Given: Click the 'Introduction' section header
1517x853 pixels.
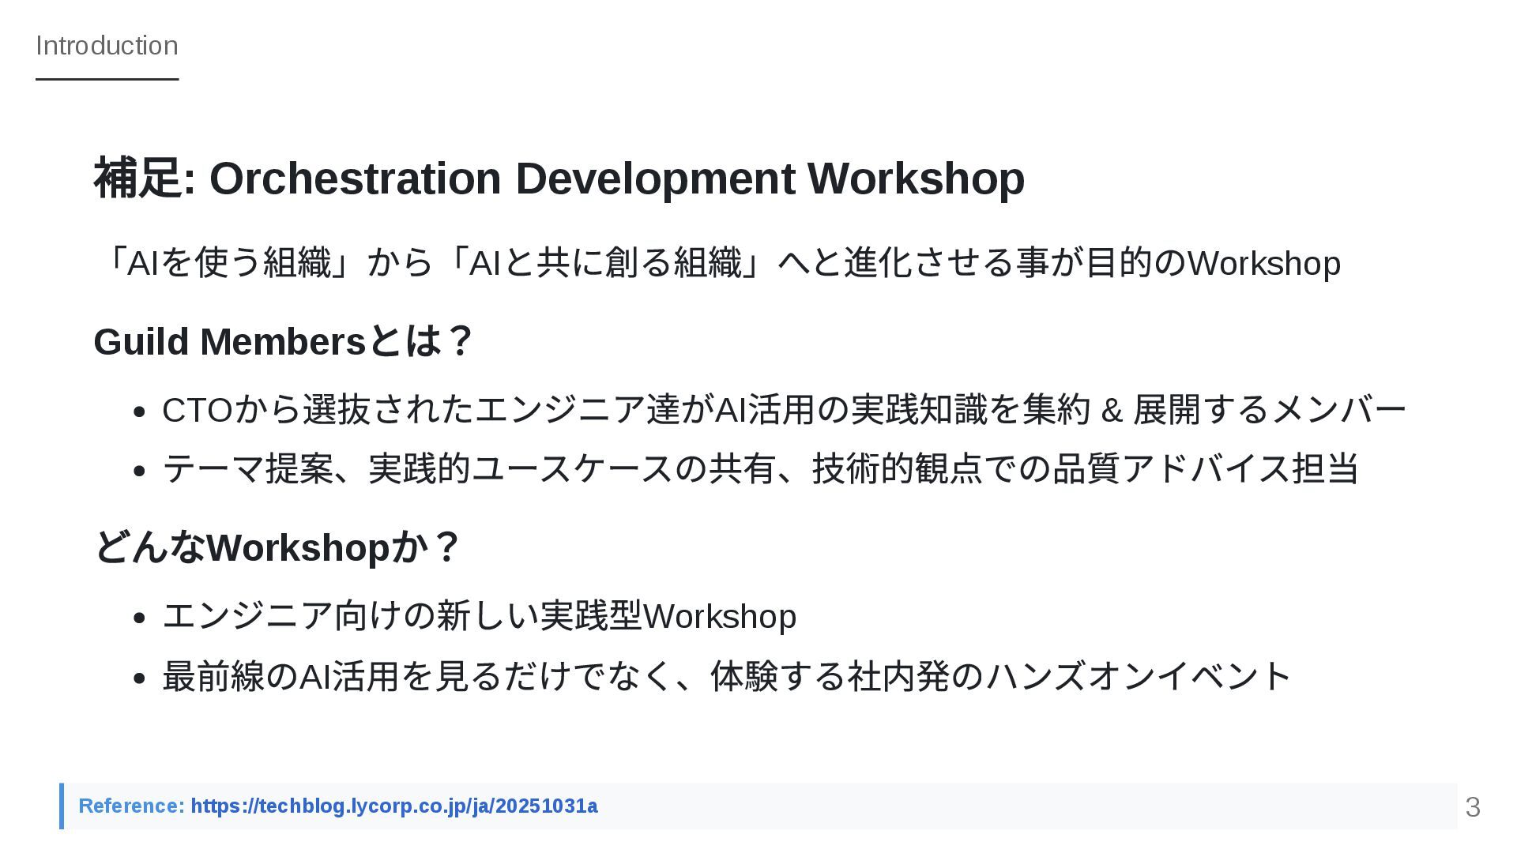Looking at the screenshot, I should (x=107, y=46).
